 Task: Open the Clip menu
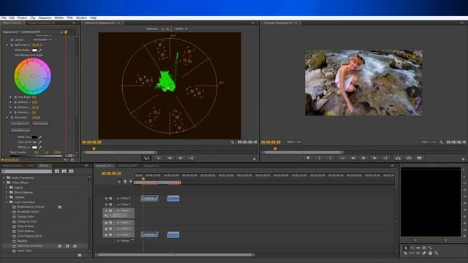[x=32, y=18]
